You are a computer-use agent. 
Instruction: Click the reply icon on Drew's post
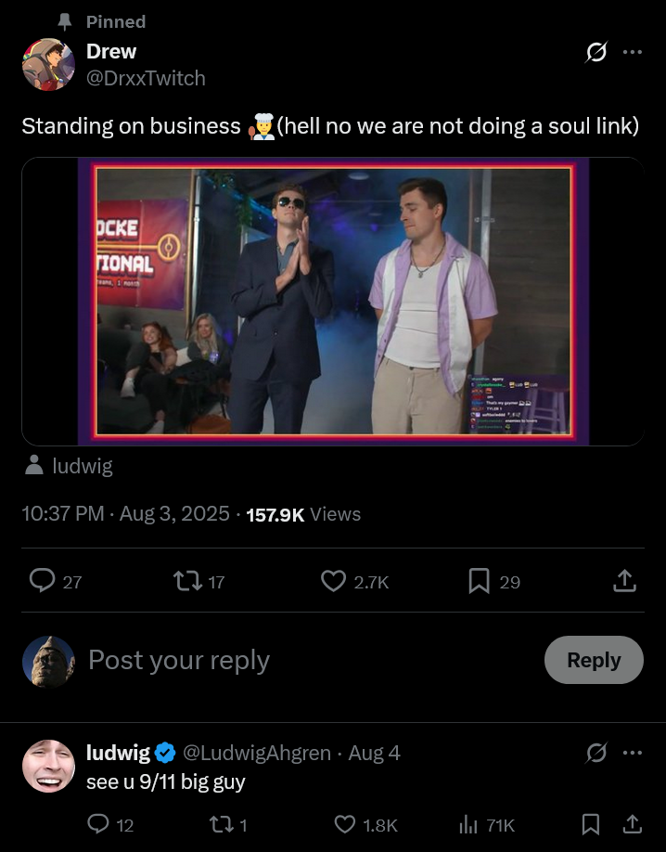click(x=42, y=581)
